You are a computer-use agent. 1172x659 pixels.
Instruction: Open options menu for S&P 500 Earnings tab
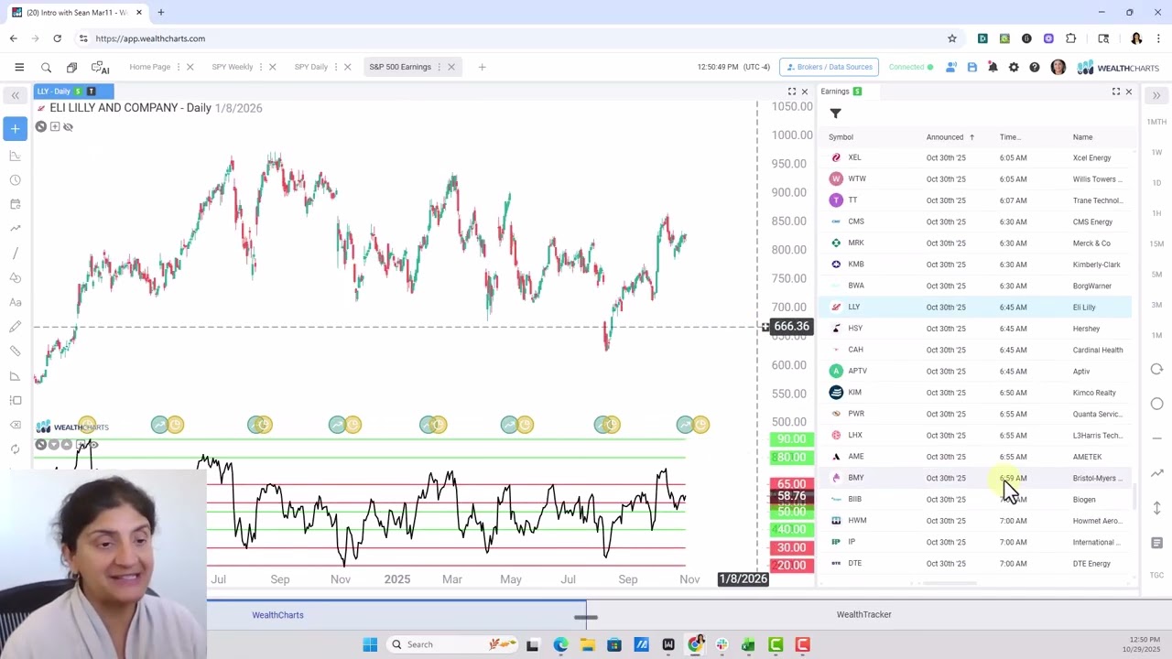[x=439, y=67]
